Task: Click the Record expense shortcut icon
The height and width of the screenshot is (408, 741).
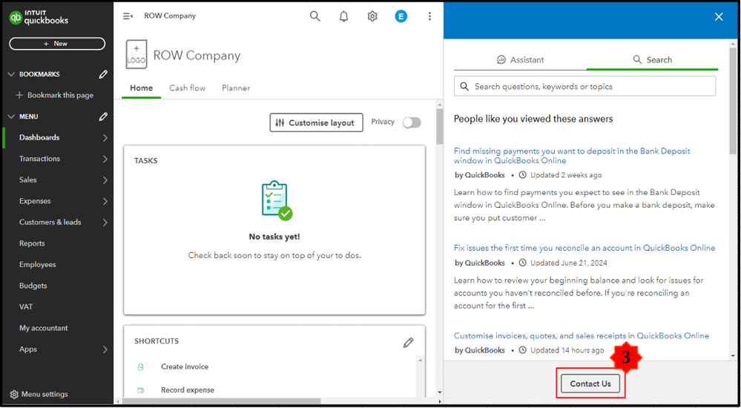Action: [140, 390]
